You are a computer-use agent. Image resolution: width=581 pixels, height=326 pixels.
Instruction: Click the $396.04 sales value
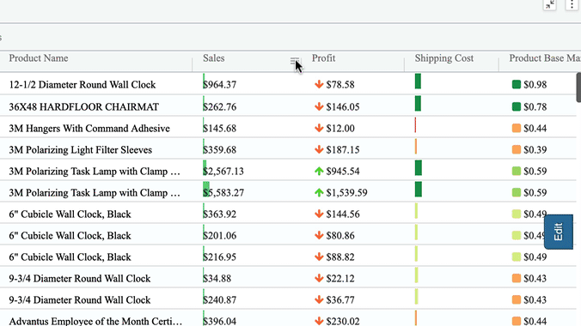coord(220,321)
